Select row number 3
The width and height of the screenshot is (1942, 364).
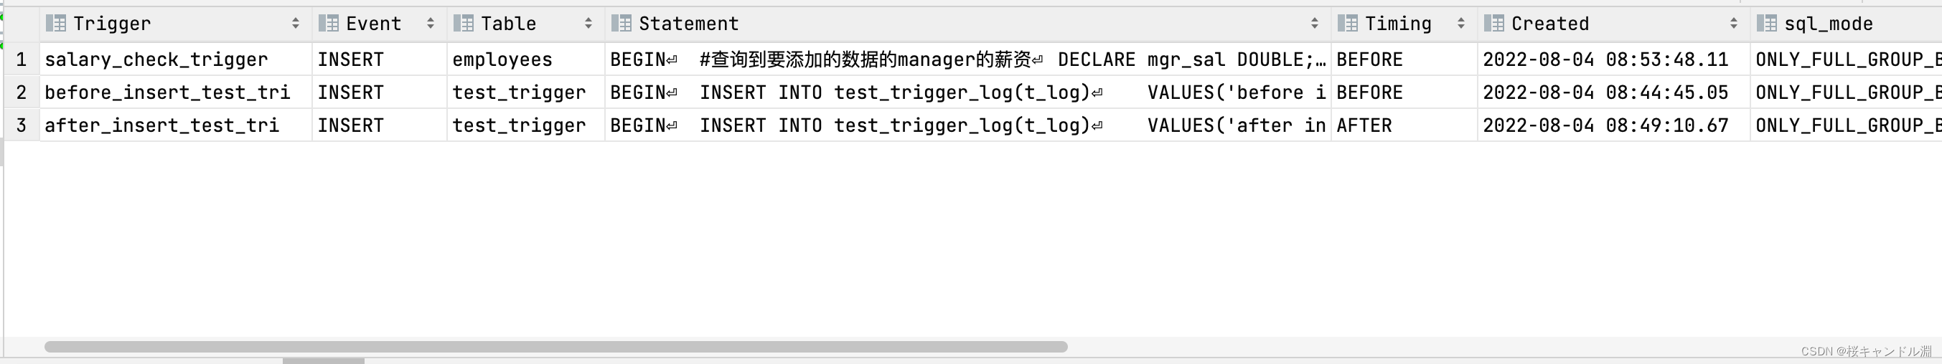tap(21, 125)
